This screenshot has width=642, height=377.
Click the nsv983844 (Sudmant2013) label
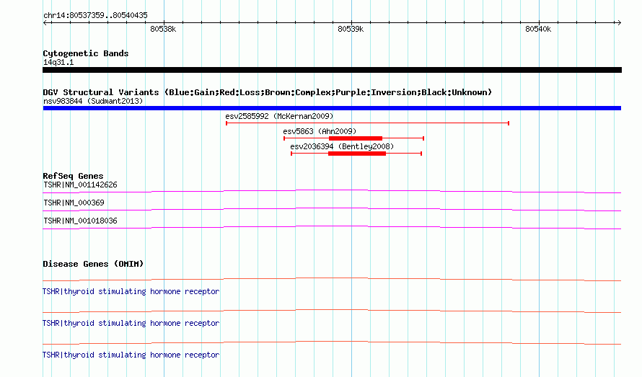pyautogui.click(x=93, y=101)
